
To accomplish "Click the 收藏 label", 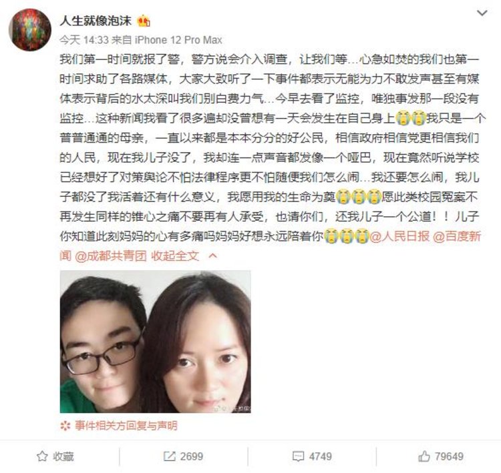I will pyautogui.click(x=63, y=456).
